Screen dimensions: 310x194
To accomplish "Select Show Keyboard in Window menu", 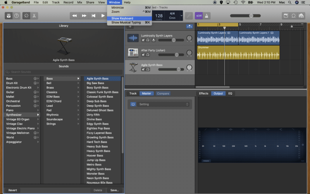I will coord(129,18).
